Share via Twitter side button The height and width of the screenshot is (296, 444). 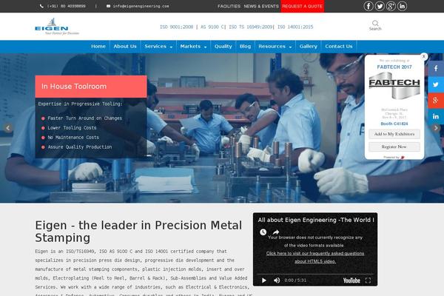tap(436, 84)
